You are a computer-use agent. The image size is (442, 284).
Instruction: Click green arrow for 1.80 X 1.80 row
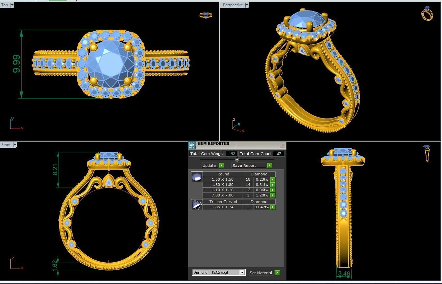pos(273,185)
